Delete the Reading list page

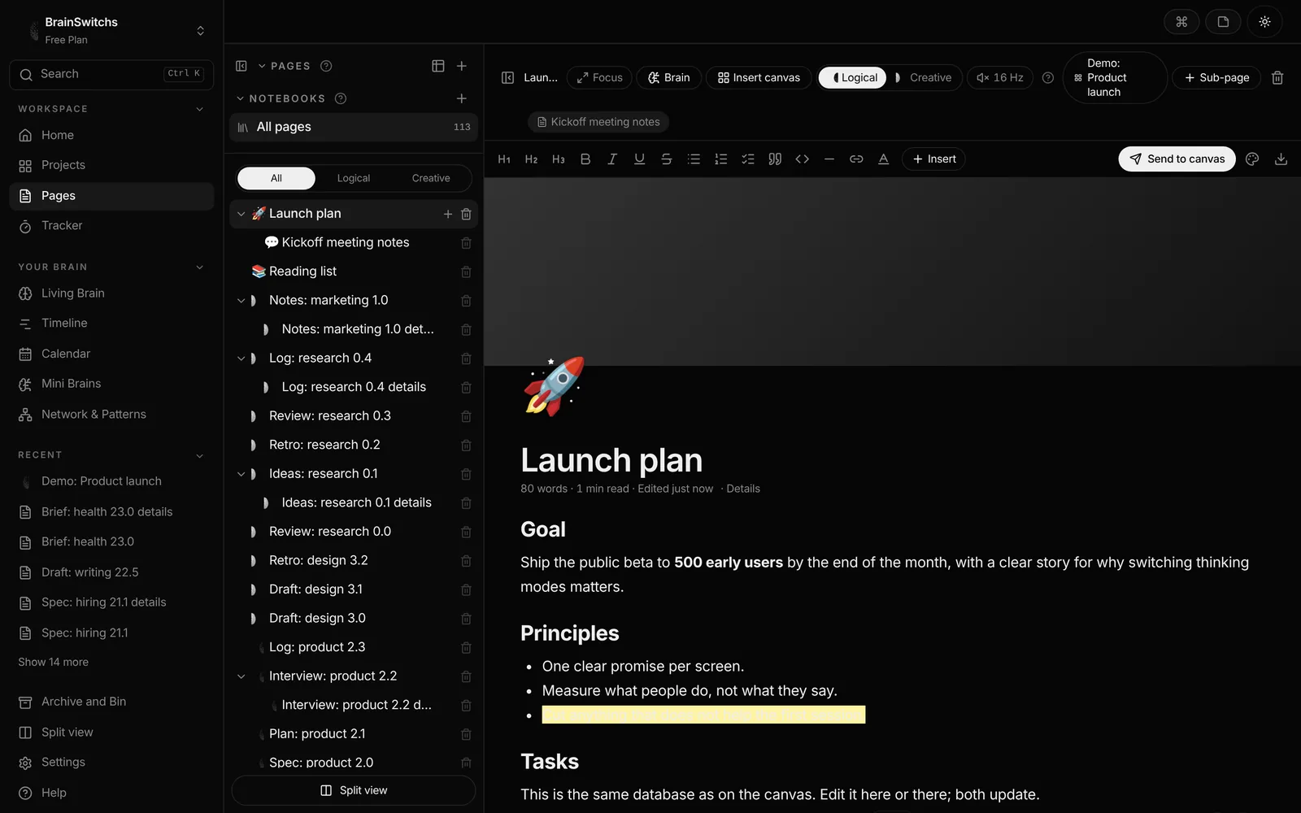466,272
